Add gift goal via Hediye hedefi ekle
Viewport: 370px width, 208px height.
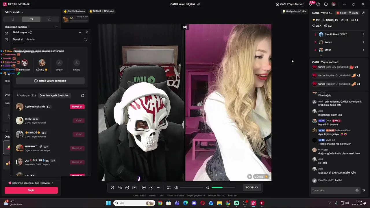[x=294, y=11]
